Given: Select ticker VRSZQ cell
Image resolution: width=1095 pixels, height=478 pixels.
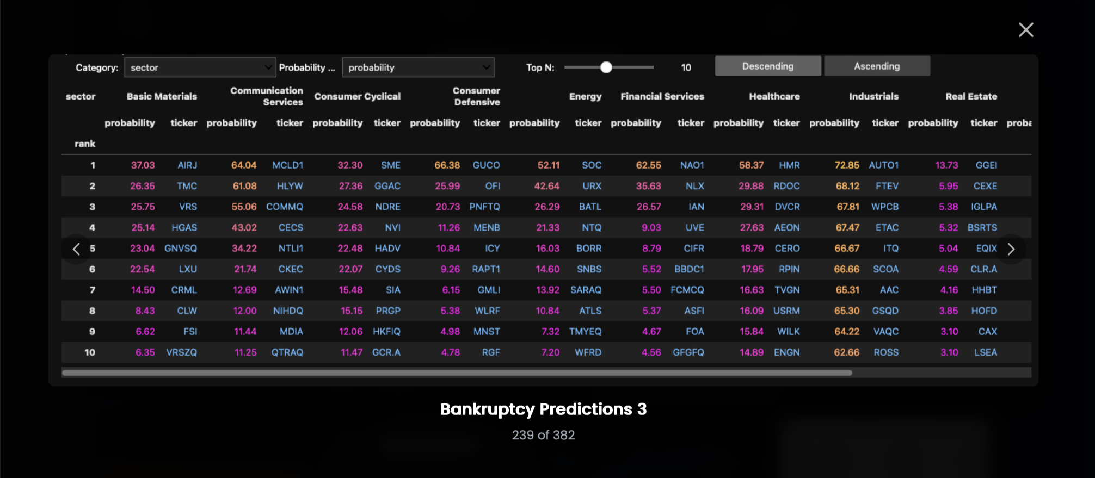Looking at the screenshot, I should [181, 352].
